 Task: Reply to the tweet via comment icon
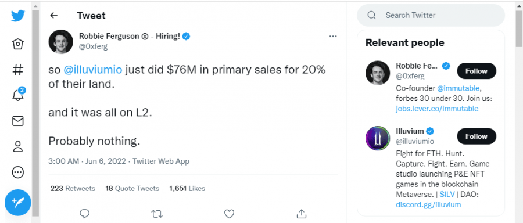click(85, 213)
